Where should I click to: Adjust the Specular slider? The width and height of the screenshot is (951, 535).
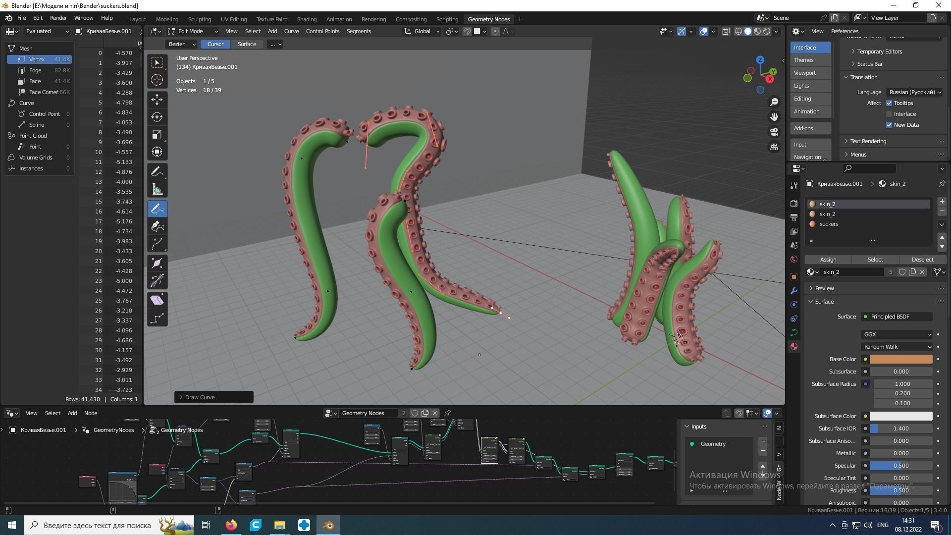point(901,466)
